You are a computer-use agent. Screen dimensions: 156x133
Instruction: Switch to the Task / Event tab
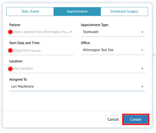point(30,11)
